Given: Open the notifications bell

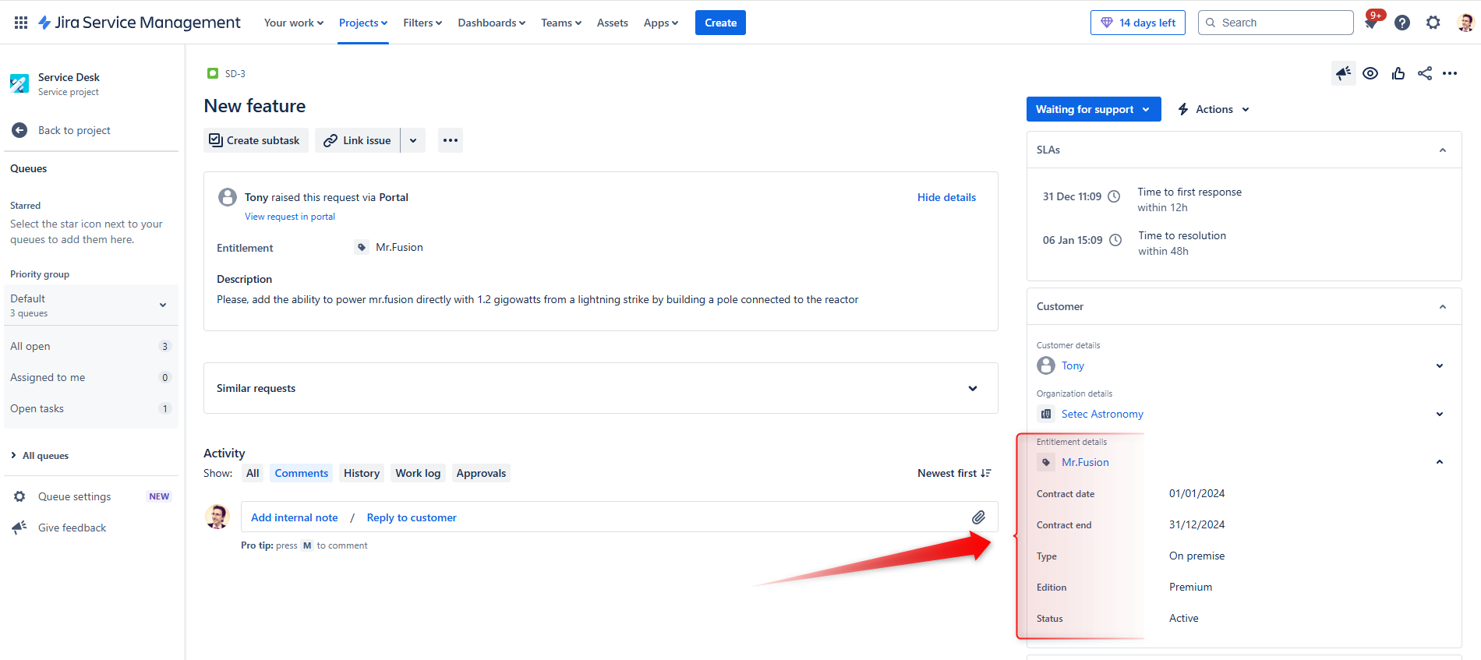Looking at the screenshot, I should (1371, 23).
